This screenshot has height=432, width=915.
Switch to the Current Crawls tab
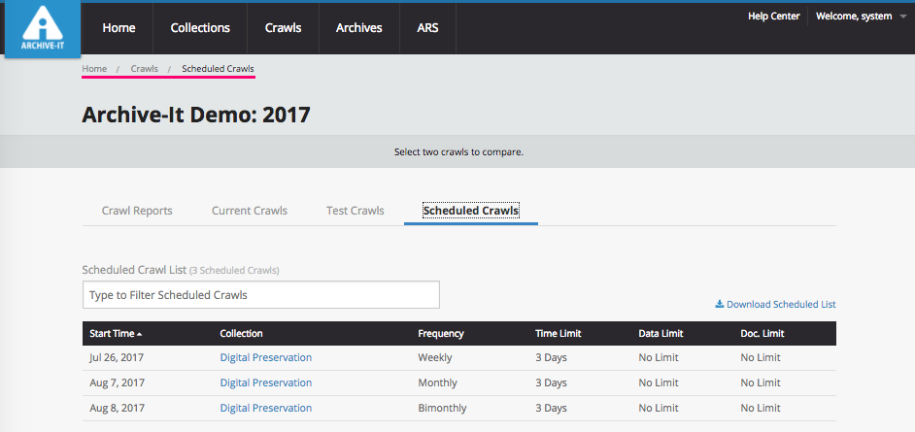250,211
